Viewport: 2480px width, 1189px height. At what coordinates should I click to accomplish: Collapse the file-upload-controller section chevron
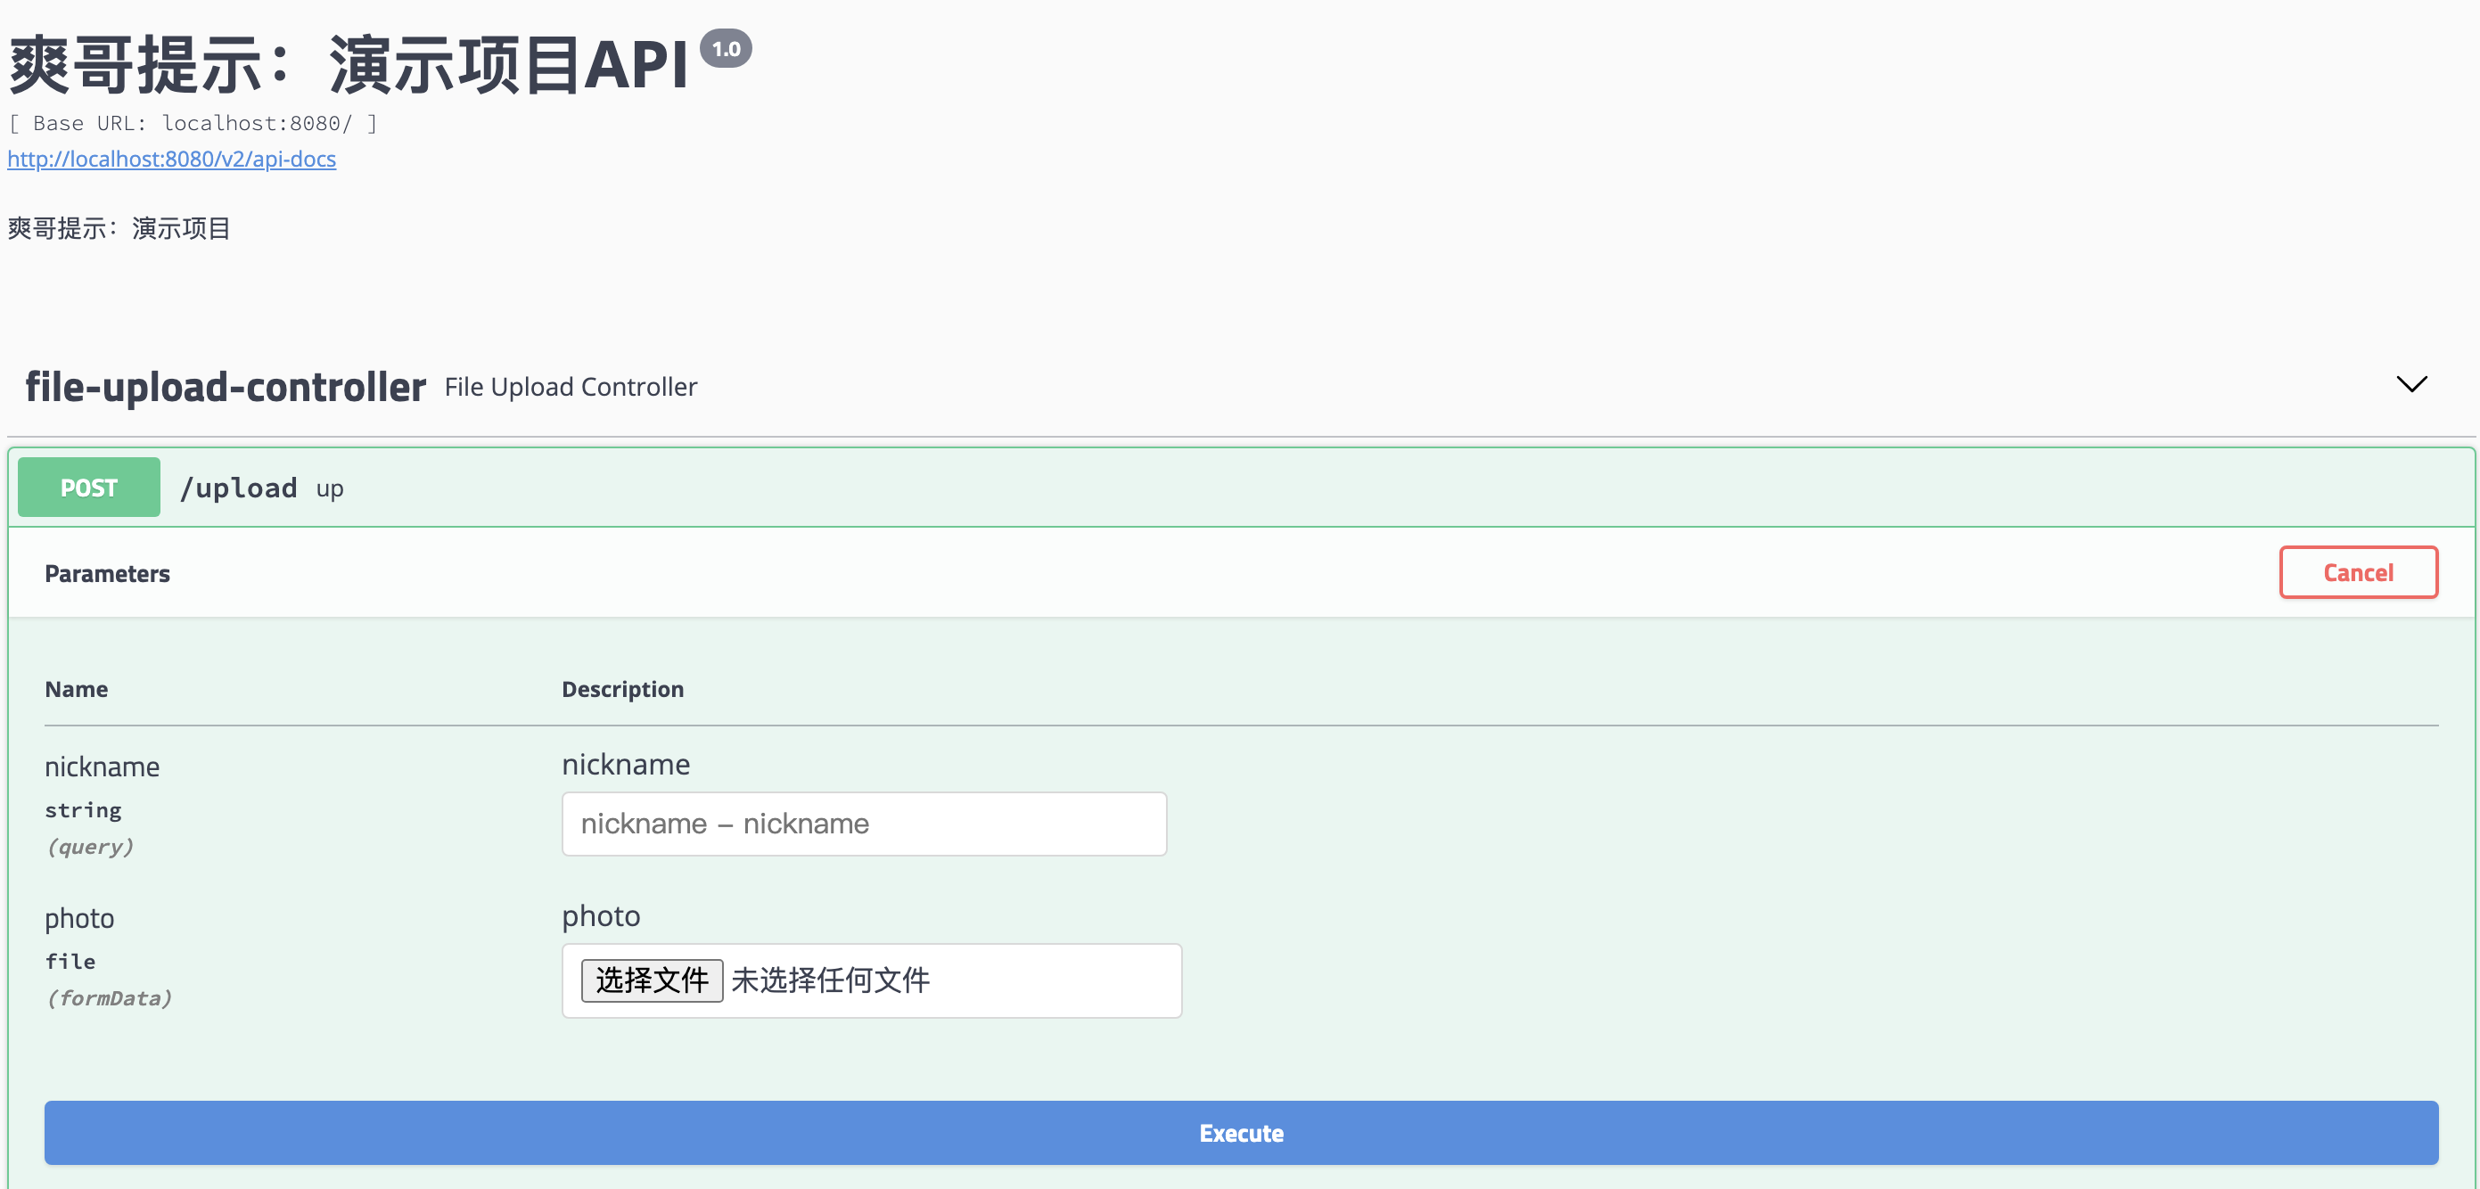pos(2410,384)
